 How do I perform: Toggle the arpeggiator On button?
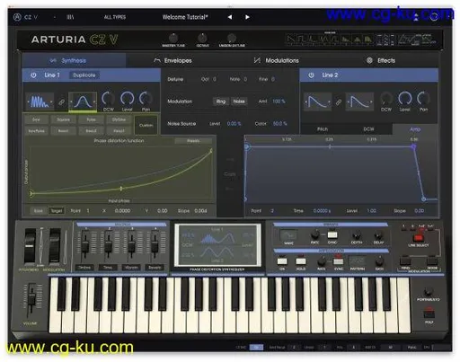coord(282,260)
